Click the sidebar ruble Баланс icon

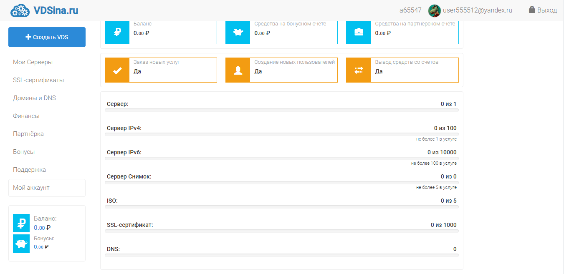[x=21, y=223]
